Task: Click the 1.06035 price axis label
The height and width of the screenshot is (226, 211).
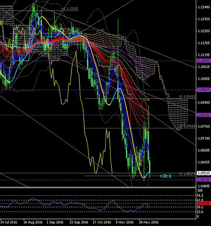Action: point(204,162)
